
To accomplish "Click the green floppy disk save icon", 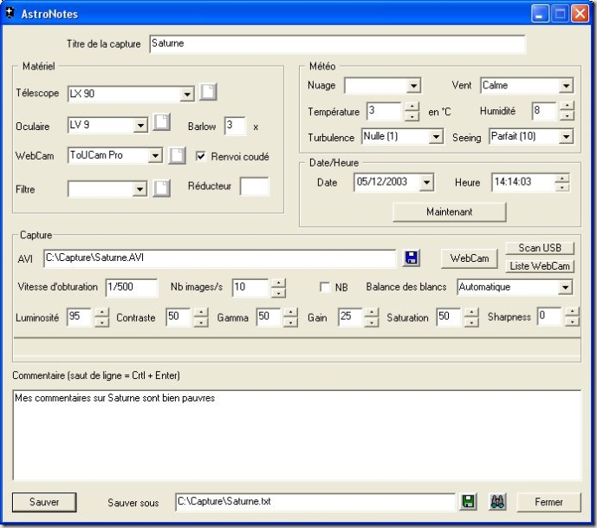I will point(469,501).
